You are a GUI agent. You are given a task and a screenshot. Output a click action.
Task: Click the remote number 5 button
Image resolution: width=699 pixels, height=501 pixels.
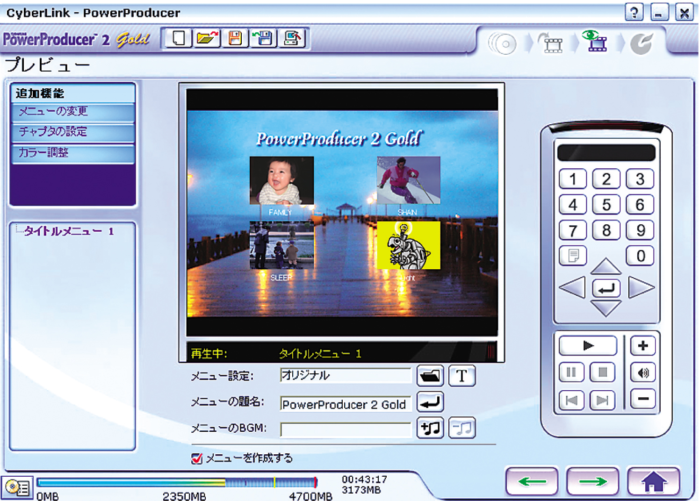coord(606,205)
